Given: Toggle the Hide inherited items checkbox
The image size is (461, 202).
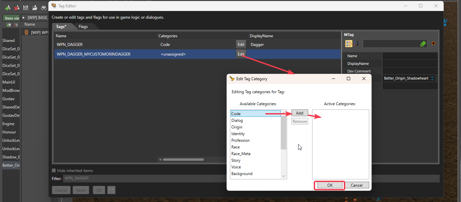Looking at the screenshot, I should click(x=54, y=171).
